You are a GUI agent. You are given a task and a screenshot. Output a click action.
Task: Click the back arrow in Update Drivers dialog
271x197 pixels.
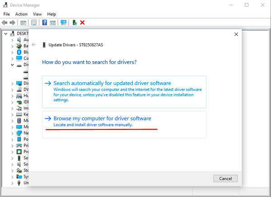click(34, 45)
